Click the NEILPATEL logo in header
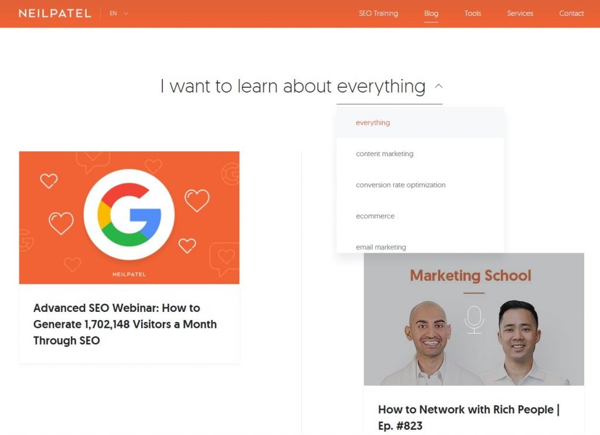Viewport: 600px width, 435px height. click(54, 13)
